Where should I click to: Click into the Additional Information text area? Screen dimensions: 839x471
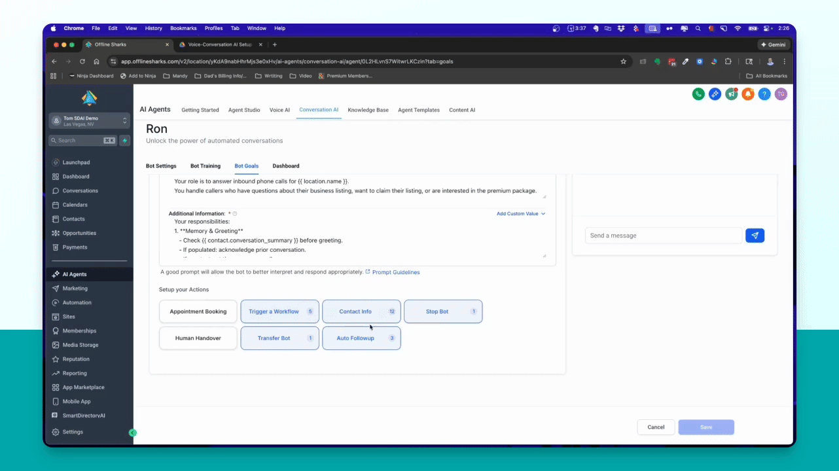(x=357, y=239)
